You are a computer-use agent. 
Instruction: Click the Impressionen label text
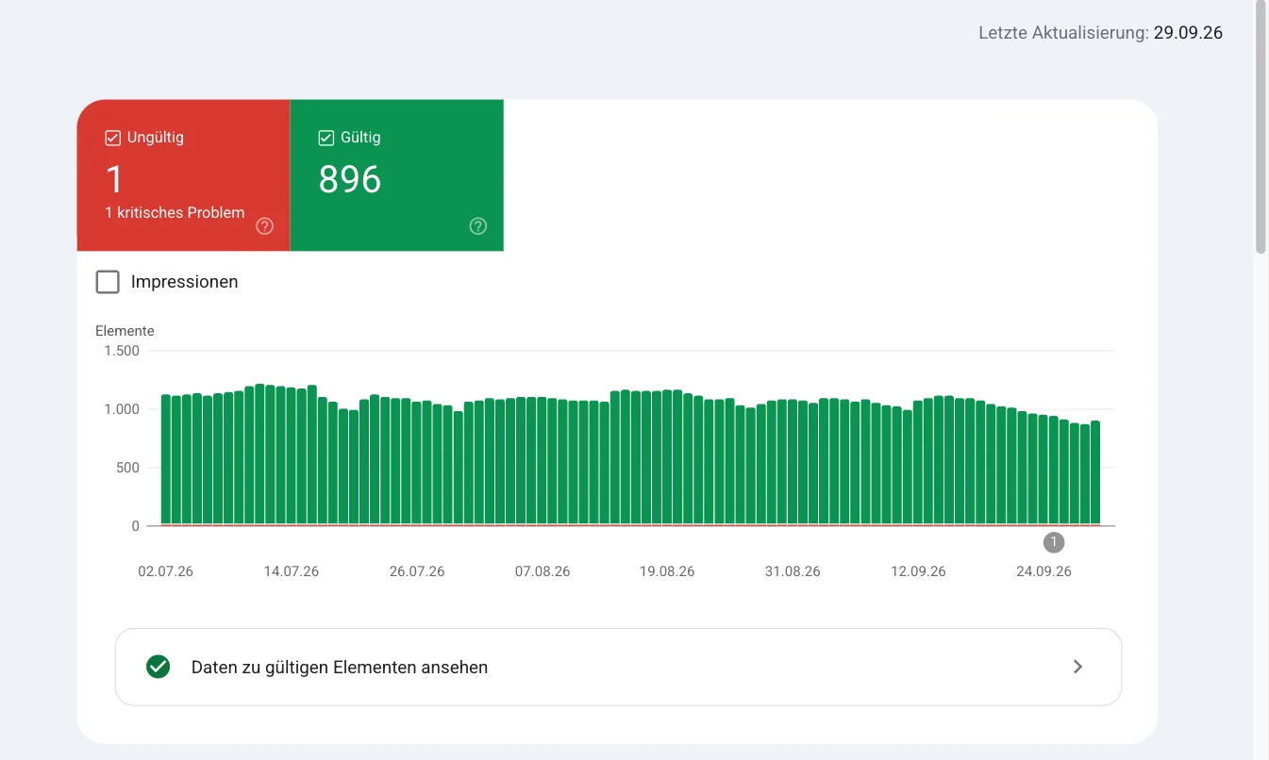click(x=184, y=282)
